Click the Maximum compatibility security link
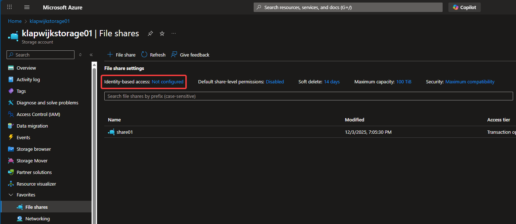Screen dimensions: 516x224 [469, 82]
